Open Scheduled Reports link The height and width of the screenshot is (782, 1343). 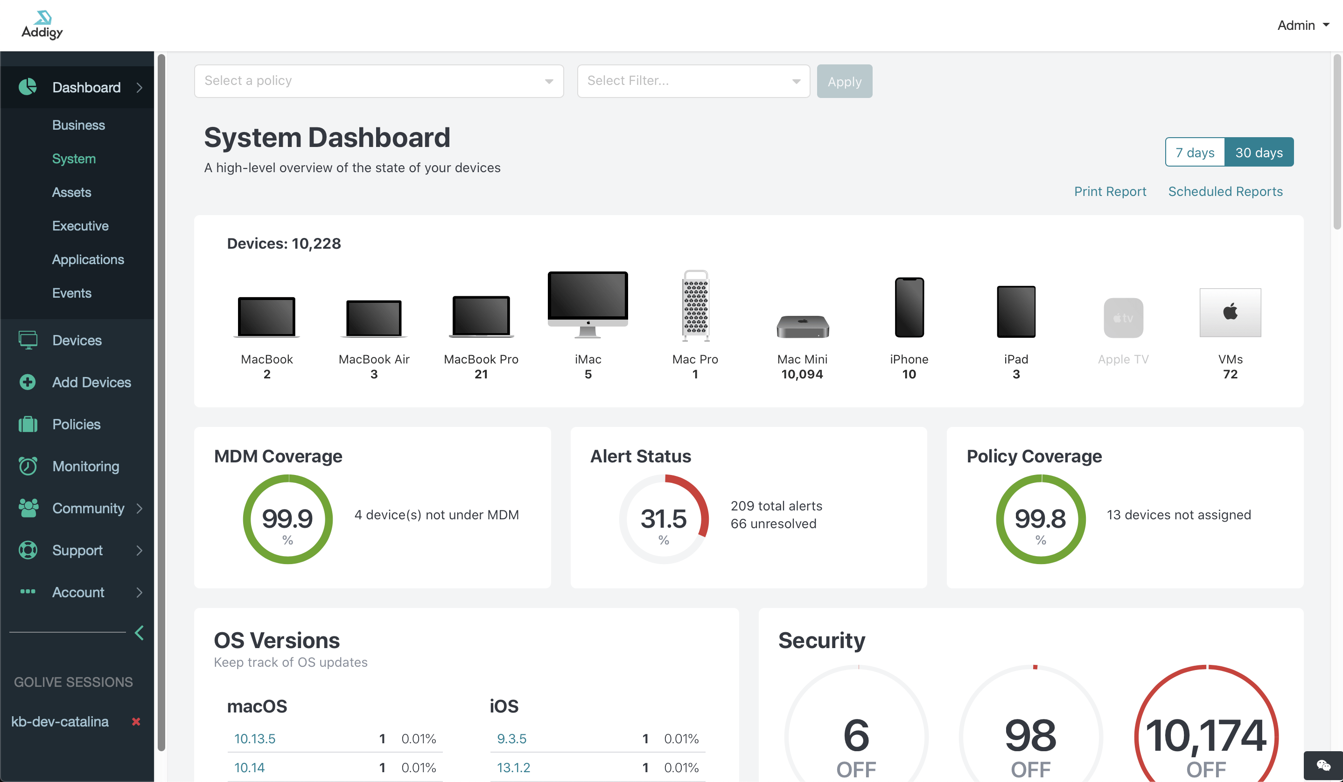[1225, 191]
